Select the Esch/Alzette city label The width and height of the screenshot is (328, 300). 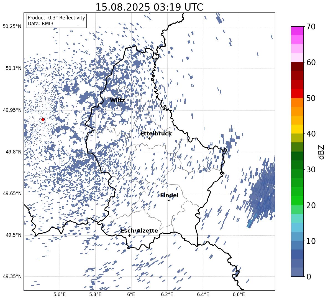(139, 231)
